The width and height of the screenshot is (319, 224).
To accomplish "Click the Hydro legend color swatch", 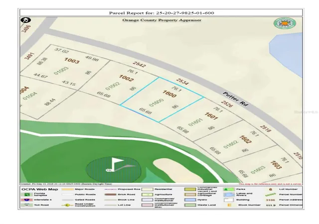I will click(x=190, y=200).
